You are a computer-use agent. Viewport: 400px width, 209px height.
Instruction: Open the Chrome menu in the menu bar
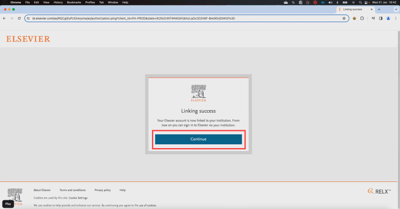coord(15,2)
